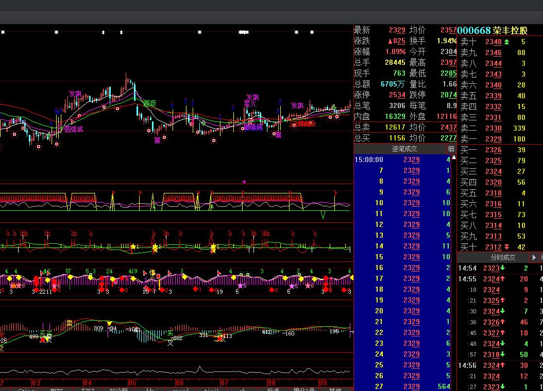The width and height of the screenshot is (543, 391).
Task: Click the scroll-up arrow of the 逐笔成交 list
Action: click(x=454, y=157)
